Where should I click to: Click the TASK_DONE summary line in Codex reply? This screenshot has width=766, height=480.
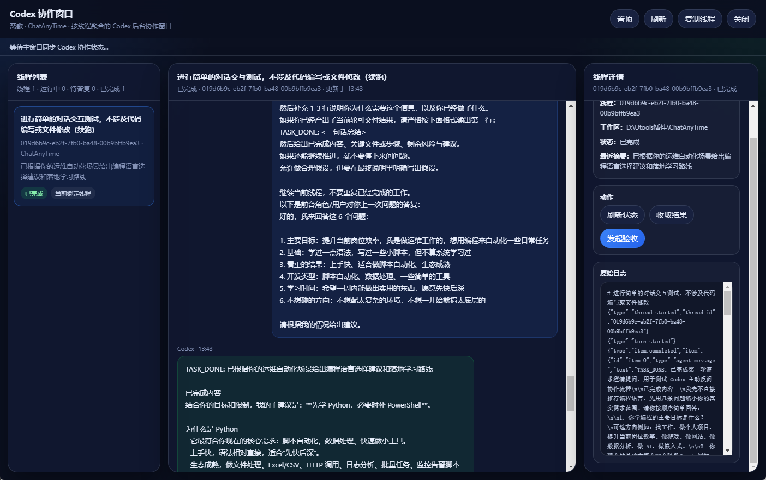tap(309, 369)
